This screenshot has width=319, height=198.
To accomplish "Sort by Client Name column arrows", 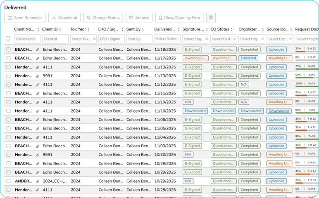I will pyautogui.click(x=38, y=30).
